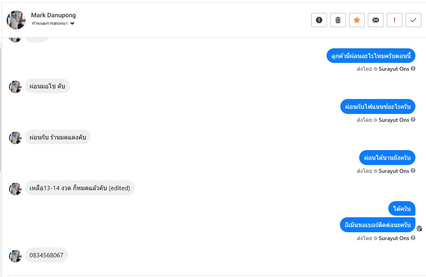Click Mark Danupong's header profile picture
This screenshot has width=426, height=277.
16,20
